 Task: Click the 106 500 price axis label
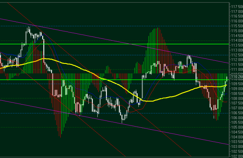pos(237,113)
